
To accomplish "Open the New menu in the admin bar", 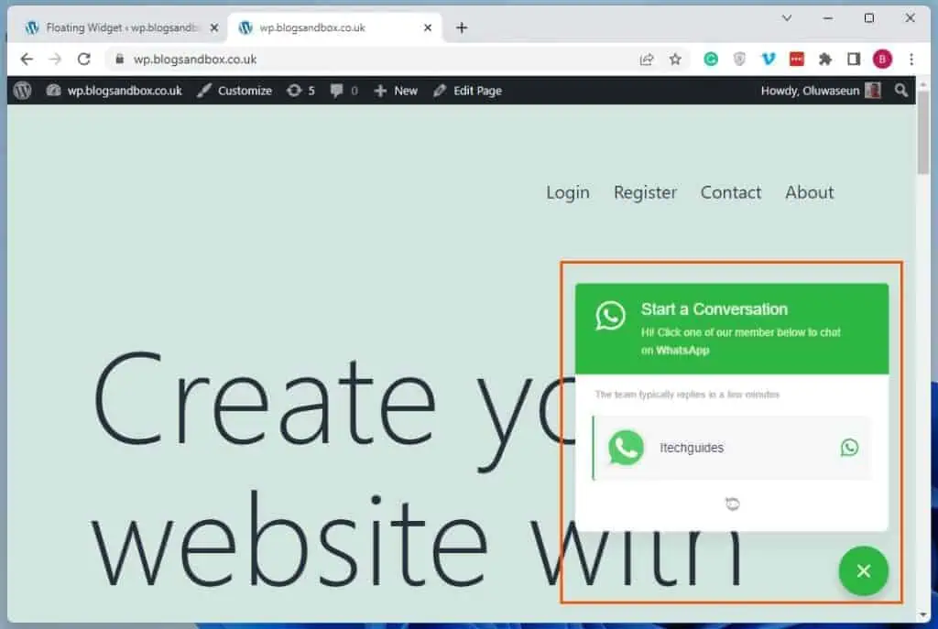I will tap(395, 90).
